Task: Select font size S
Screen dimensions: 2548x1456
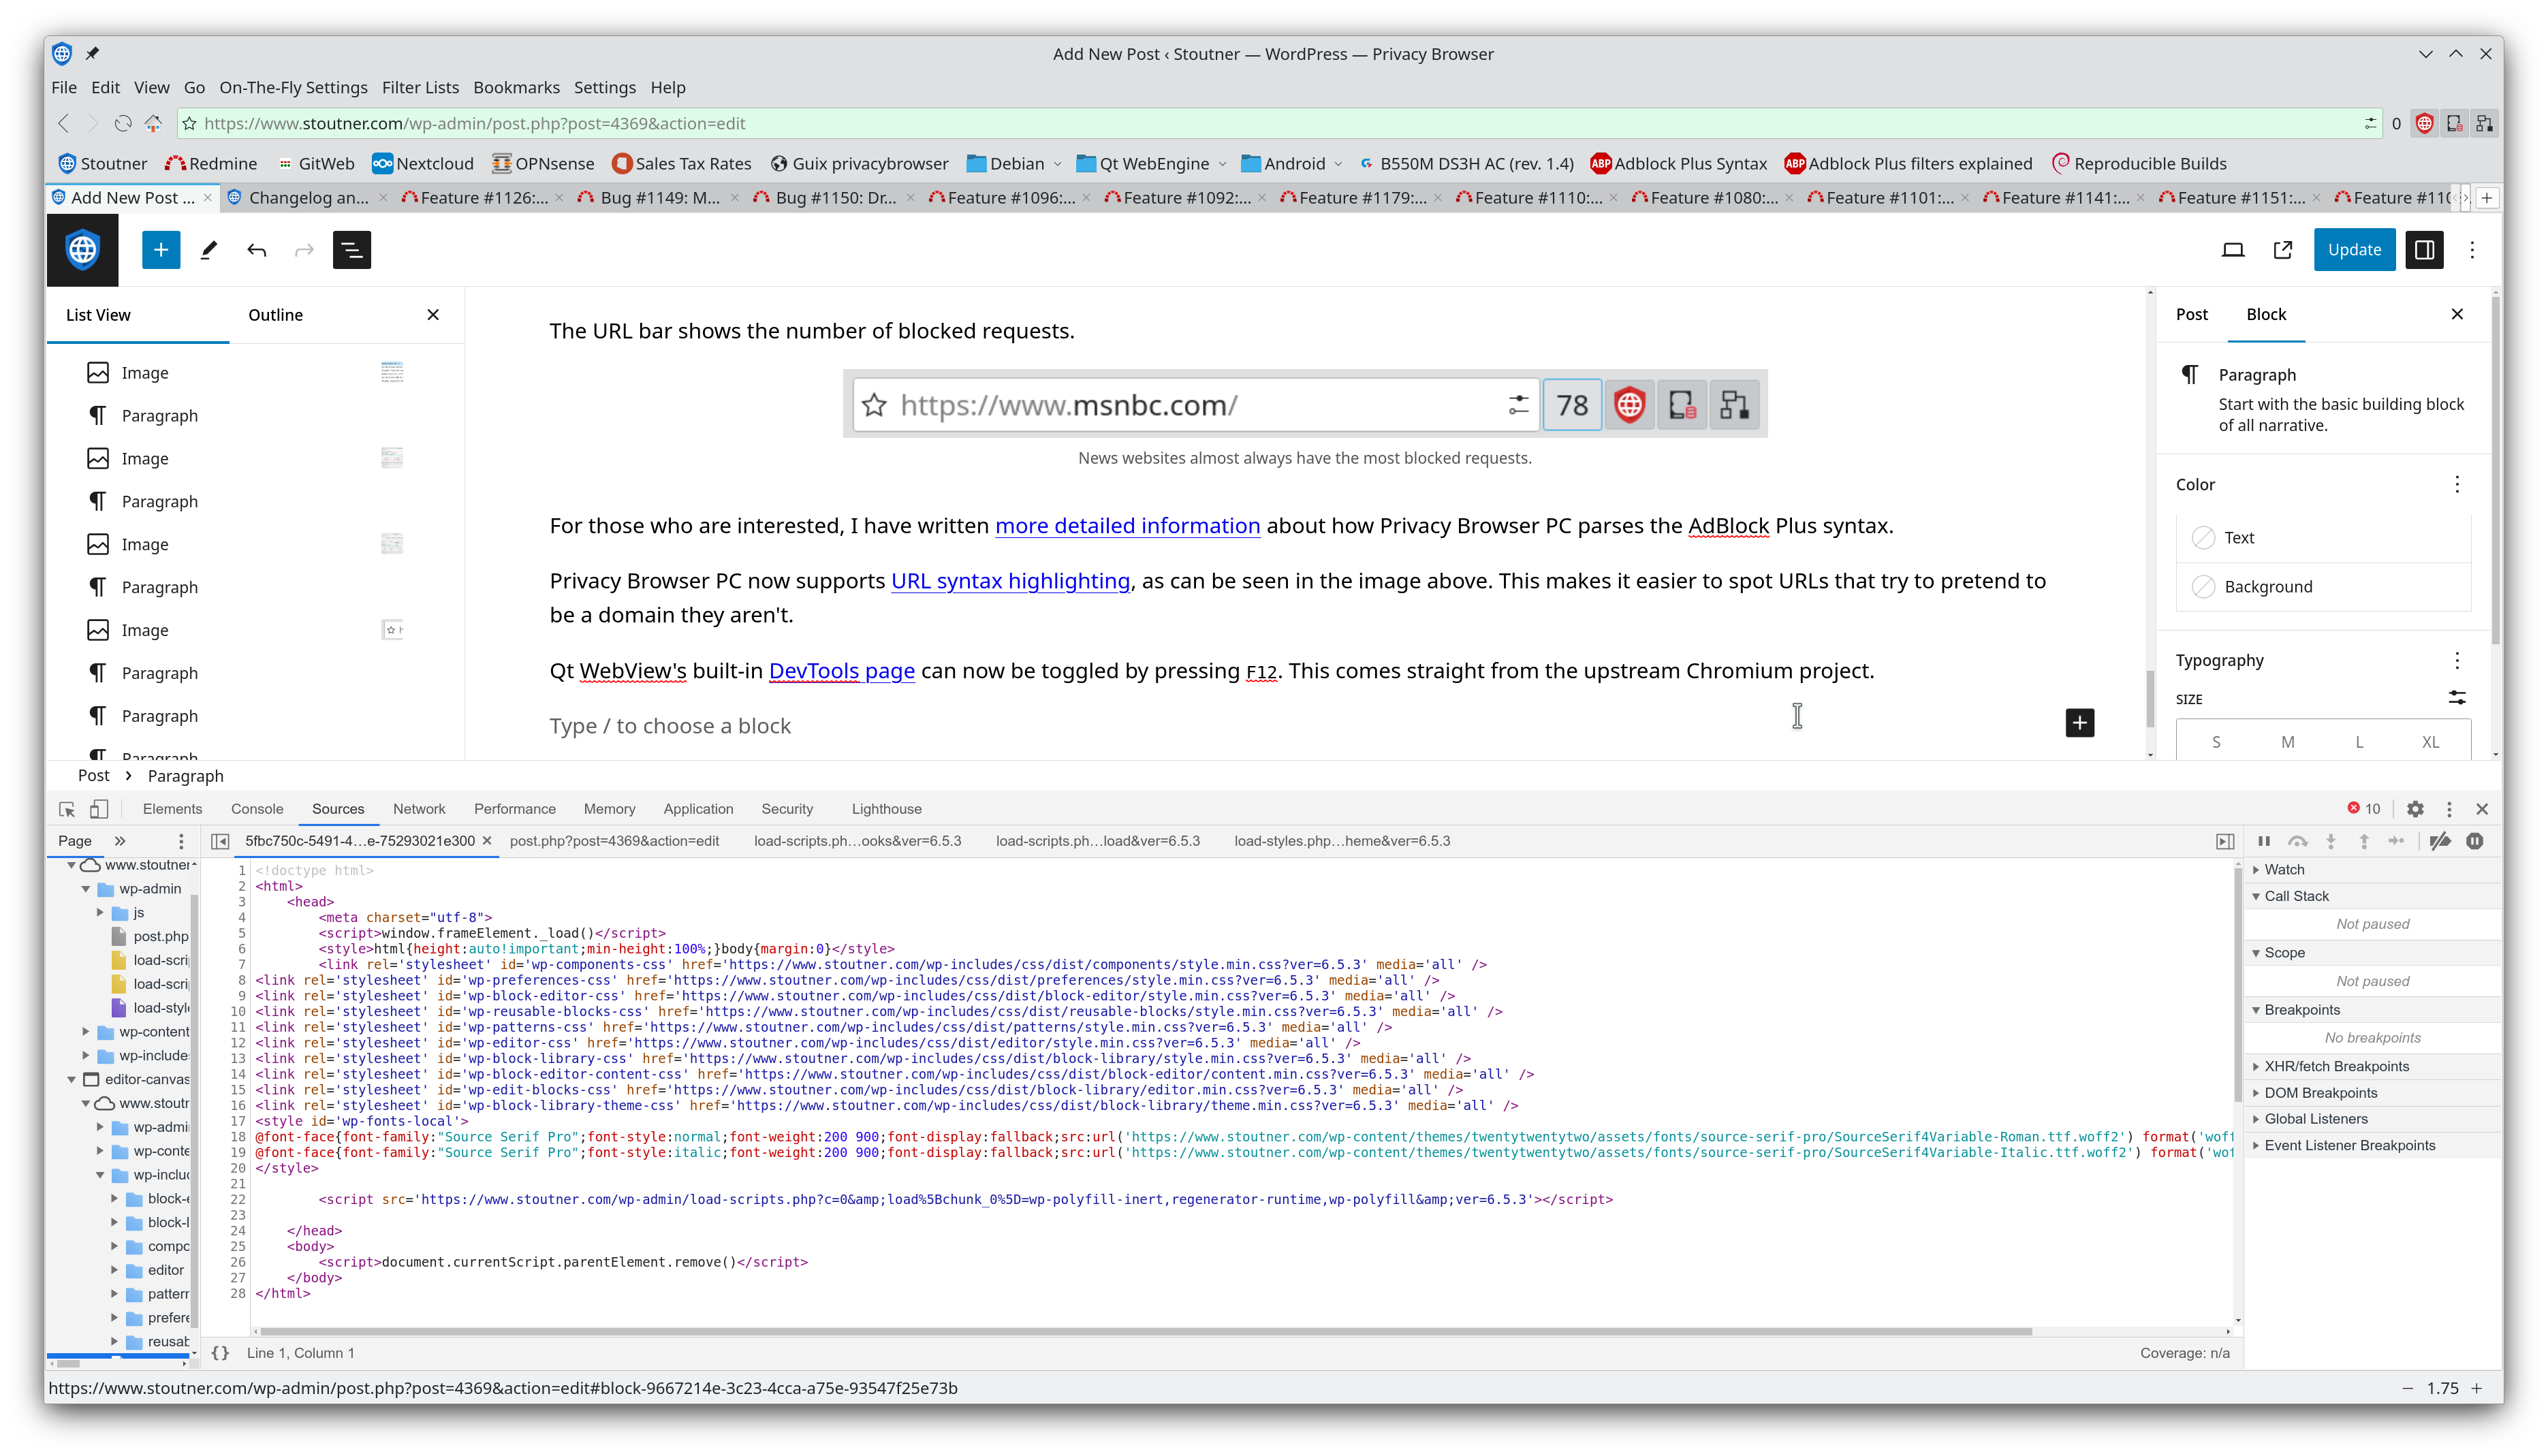Action: [x=2216, y=742]
